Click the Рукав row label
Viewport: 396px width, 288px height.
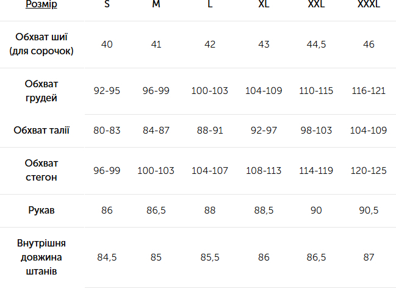click(x=41, y=211)
